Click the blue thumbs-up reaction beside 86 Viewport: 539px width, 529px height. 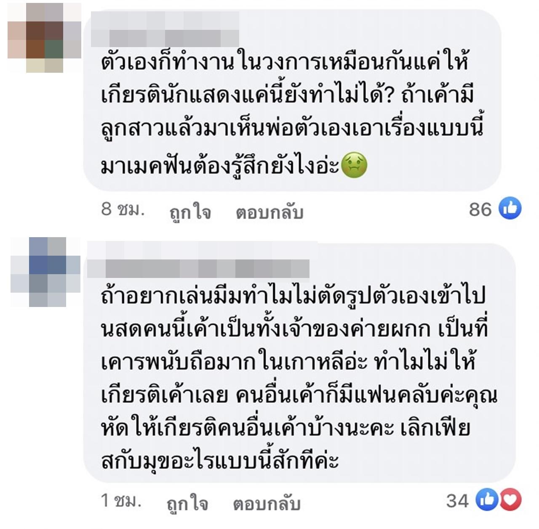coord(510,209)
